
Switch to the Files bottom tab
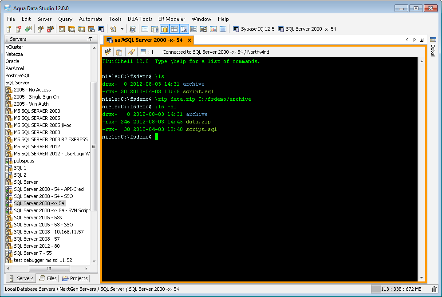point(48,278)
